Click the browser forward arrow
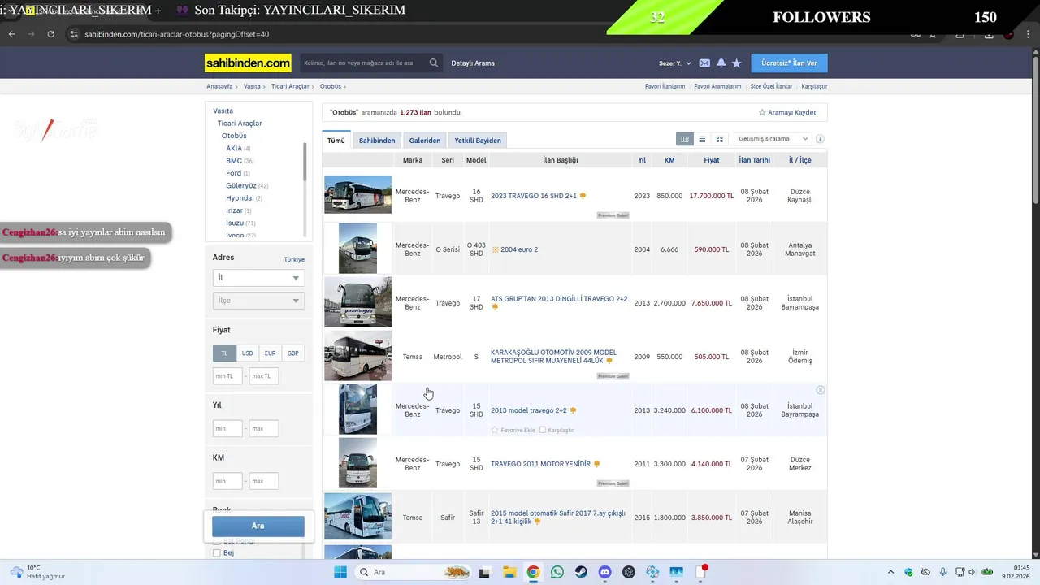 pyautogui.click(x=31, y=34)
